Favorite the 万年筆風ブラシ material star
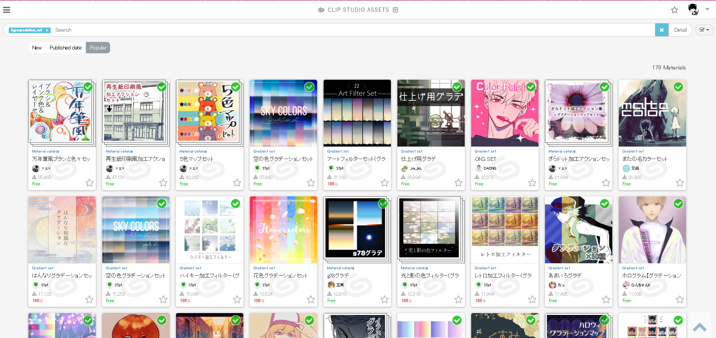 coord(89,183)
